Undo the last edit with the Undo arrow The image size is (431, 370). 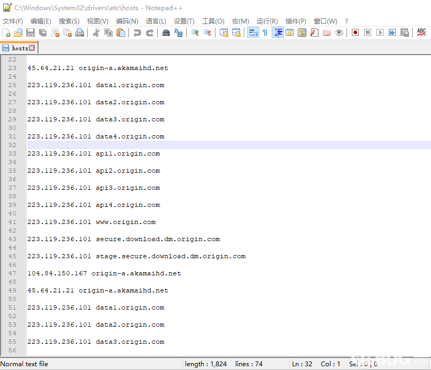click(x=137, y=33)
